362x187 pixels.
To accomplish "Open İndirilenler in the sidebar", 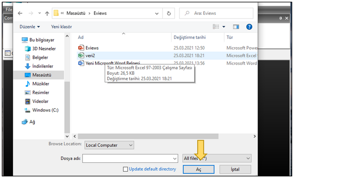I will click(39, 66).
